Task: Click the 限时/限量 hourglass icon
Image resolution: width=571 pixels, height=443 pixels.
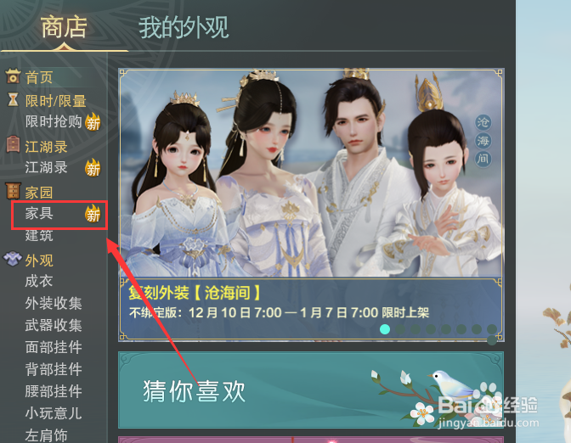Action: [x=13, y=99]
